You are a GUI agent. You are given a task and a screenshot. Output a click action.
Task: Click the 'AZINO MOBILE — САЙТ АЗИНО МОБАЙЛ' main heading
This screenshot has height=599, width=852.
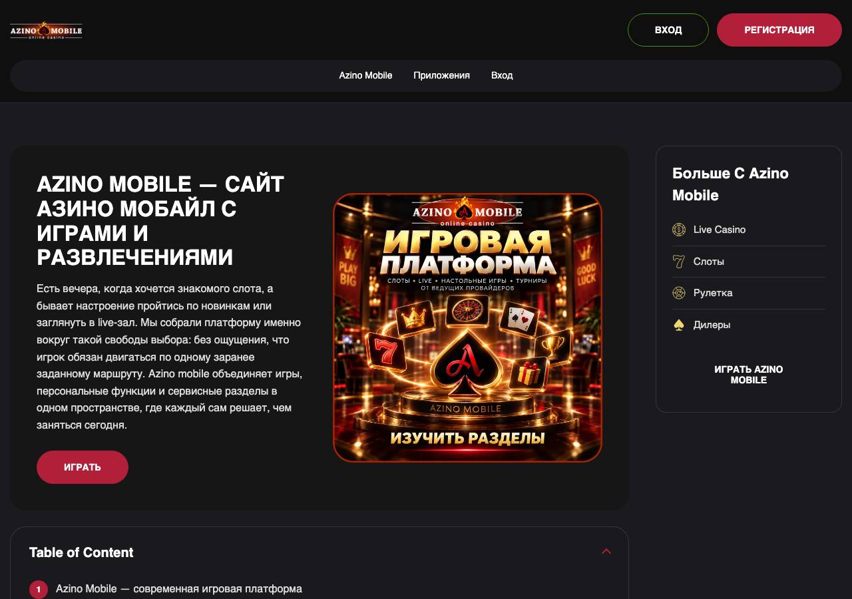point(160,221)
